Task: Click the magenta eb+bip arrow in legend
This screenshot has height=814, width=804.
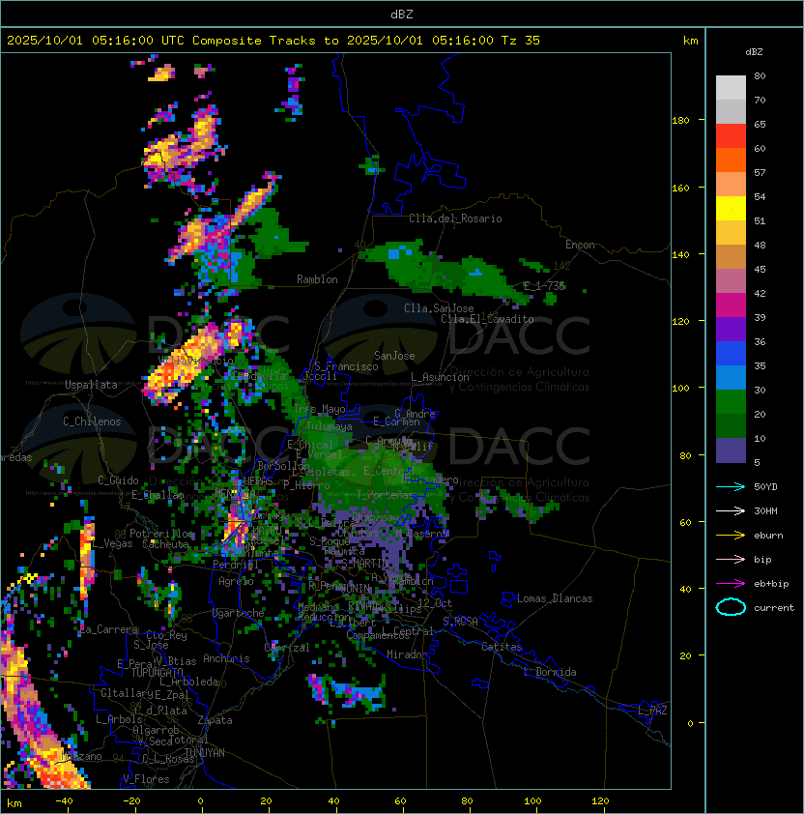Action: [731, 584]
